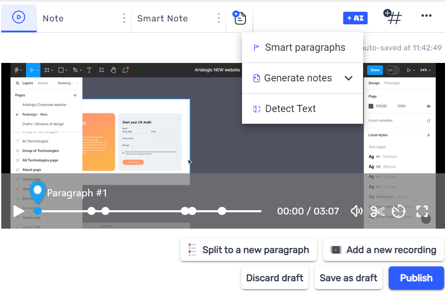The width and height of the screenshot is (445, 292).
Task: Enter fullscreen video mode
Action: (x=422, y=211)
